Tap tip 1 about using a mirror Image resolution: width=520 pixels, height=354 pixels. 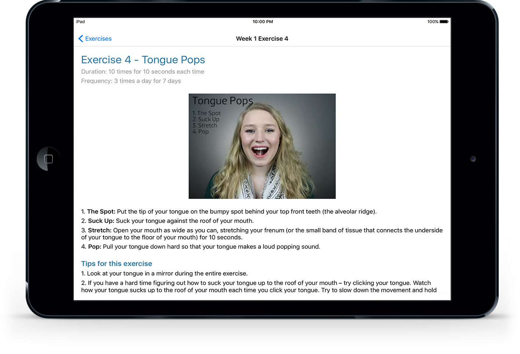(x=164, y=273)
